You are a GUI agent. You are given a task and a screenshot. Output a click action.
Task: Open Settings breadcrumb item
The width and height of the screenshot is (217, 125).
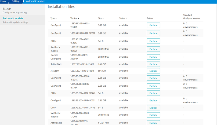16,1
